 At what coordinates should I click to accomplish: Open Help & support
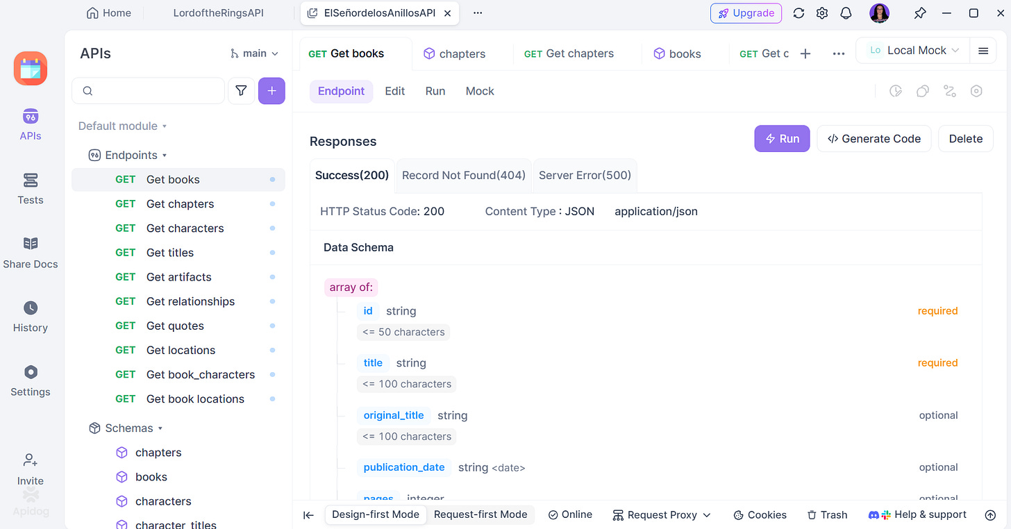(917, 514)
